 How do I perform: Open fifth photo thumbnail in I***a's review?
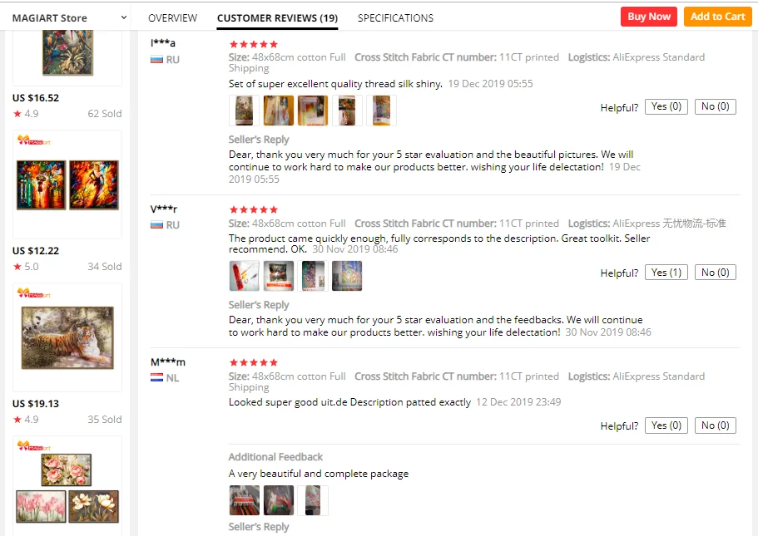coord(381,111)
